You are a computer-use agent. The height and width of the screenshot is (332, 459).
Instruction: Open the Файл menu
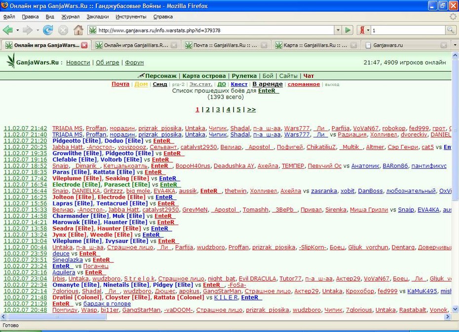(9, 17)
